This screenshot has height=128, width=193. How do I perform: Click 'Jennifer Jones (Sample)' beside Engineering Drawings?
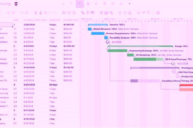point(172,51)
